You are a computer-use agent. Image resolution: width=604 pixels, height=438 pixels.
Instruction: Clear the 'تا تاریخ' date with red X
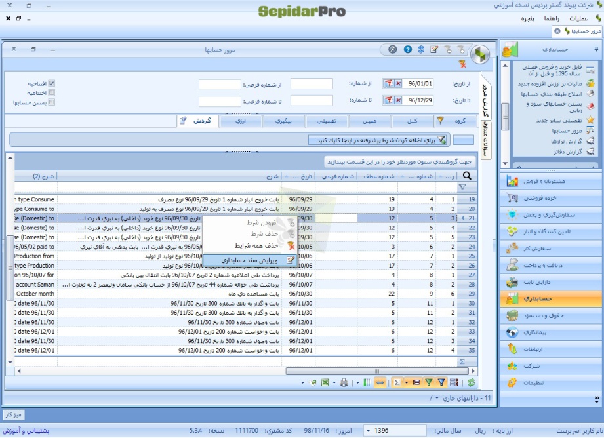tap(398, 100)
